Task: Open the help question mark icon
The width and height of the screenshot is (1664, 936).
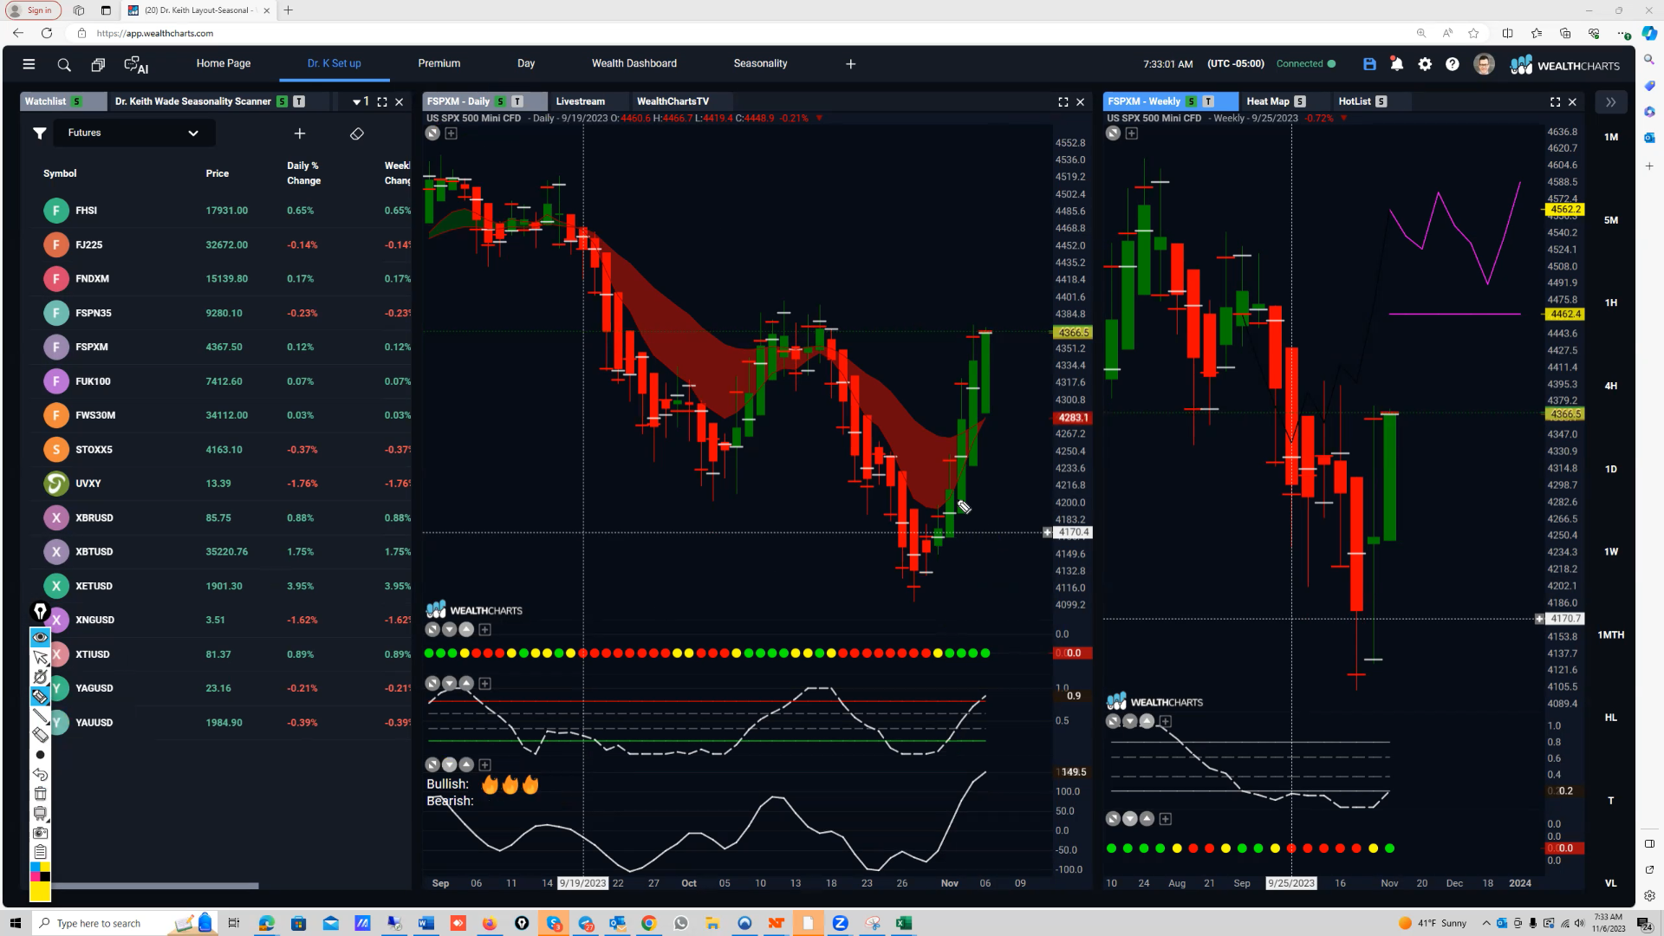Action: click(1453, 64)
